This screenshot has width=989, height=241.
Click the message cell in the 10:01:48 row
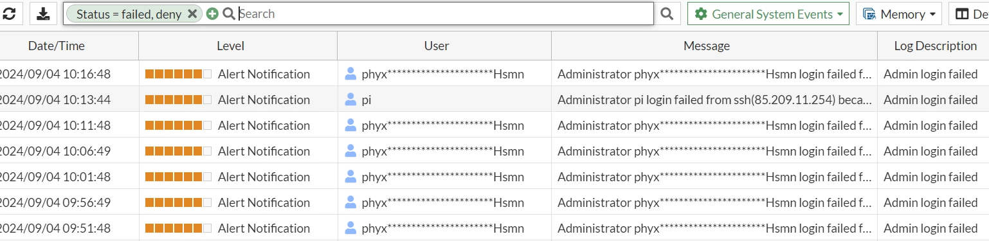714,177
